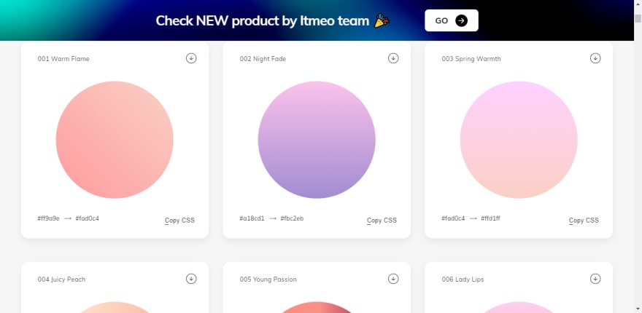Download the 004 Juicy Peach gradient

tap(191, 279)
